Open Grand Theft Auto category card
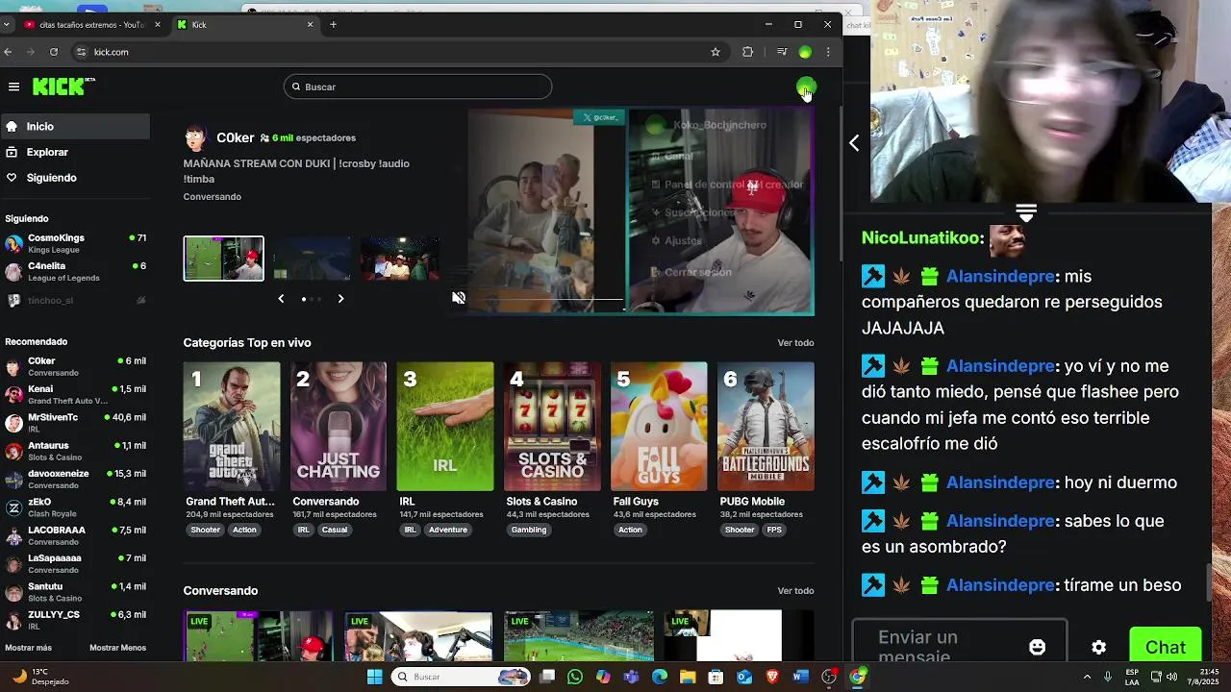The height and width of the screenshot is (692, 1231). (232, 426)
